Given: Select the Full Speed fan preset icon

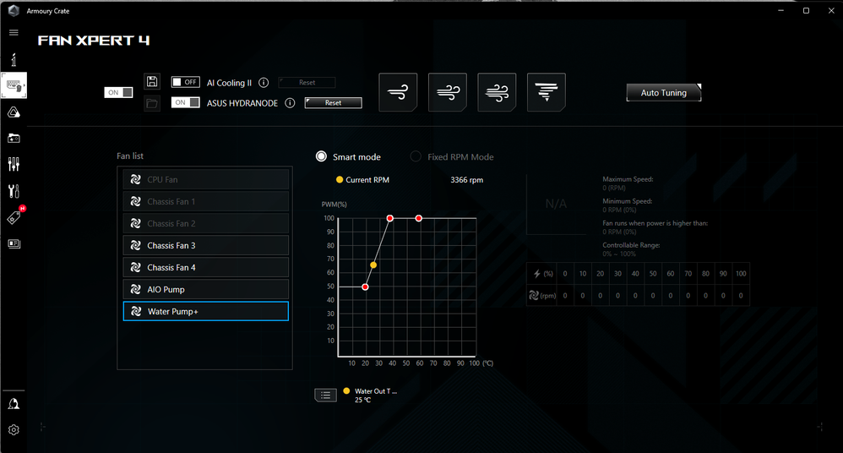Looking at the screenshot, I should coord(547,92).
